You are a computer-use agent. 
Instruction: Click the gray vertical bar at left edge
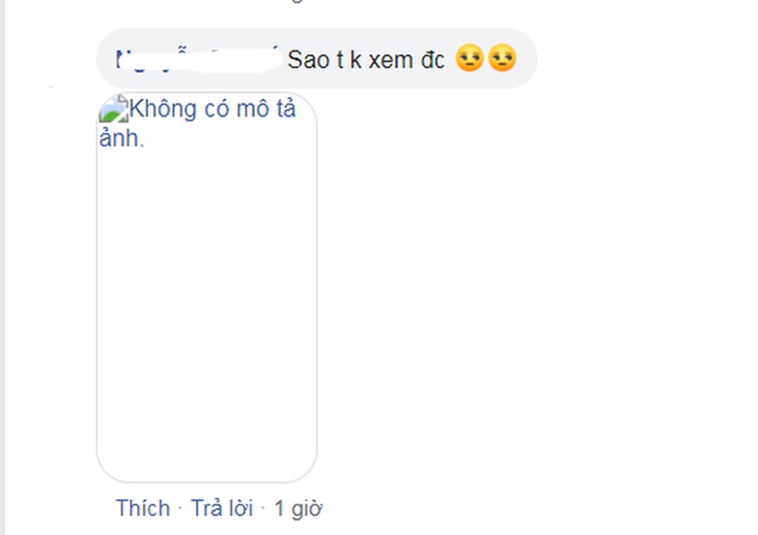click(3, 267)
